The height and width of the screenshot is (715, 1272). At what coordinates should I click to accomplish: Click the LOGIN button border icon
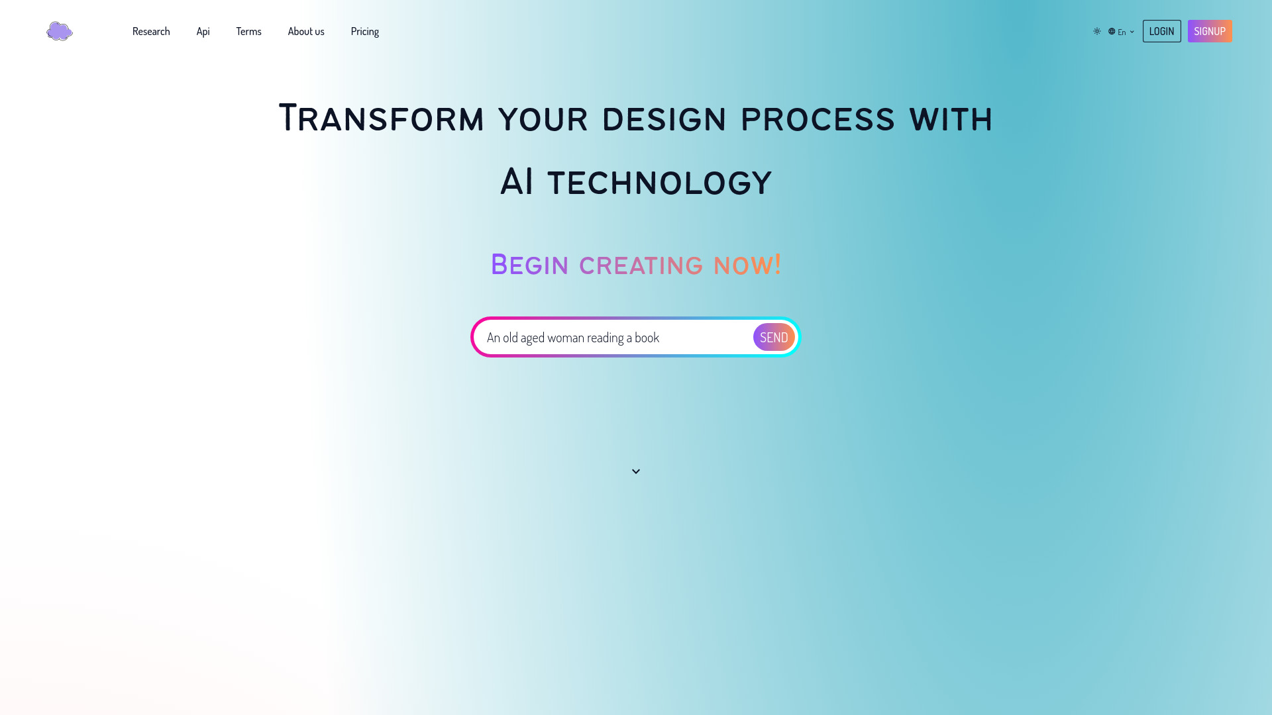click(1161, 30)
